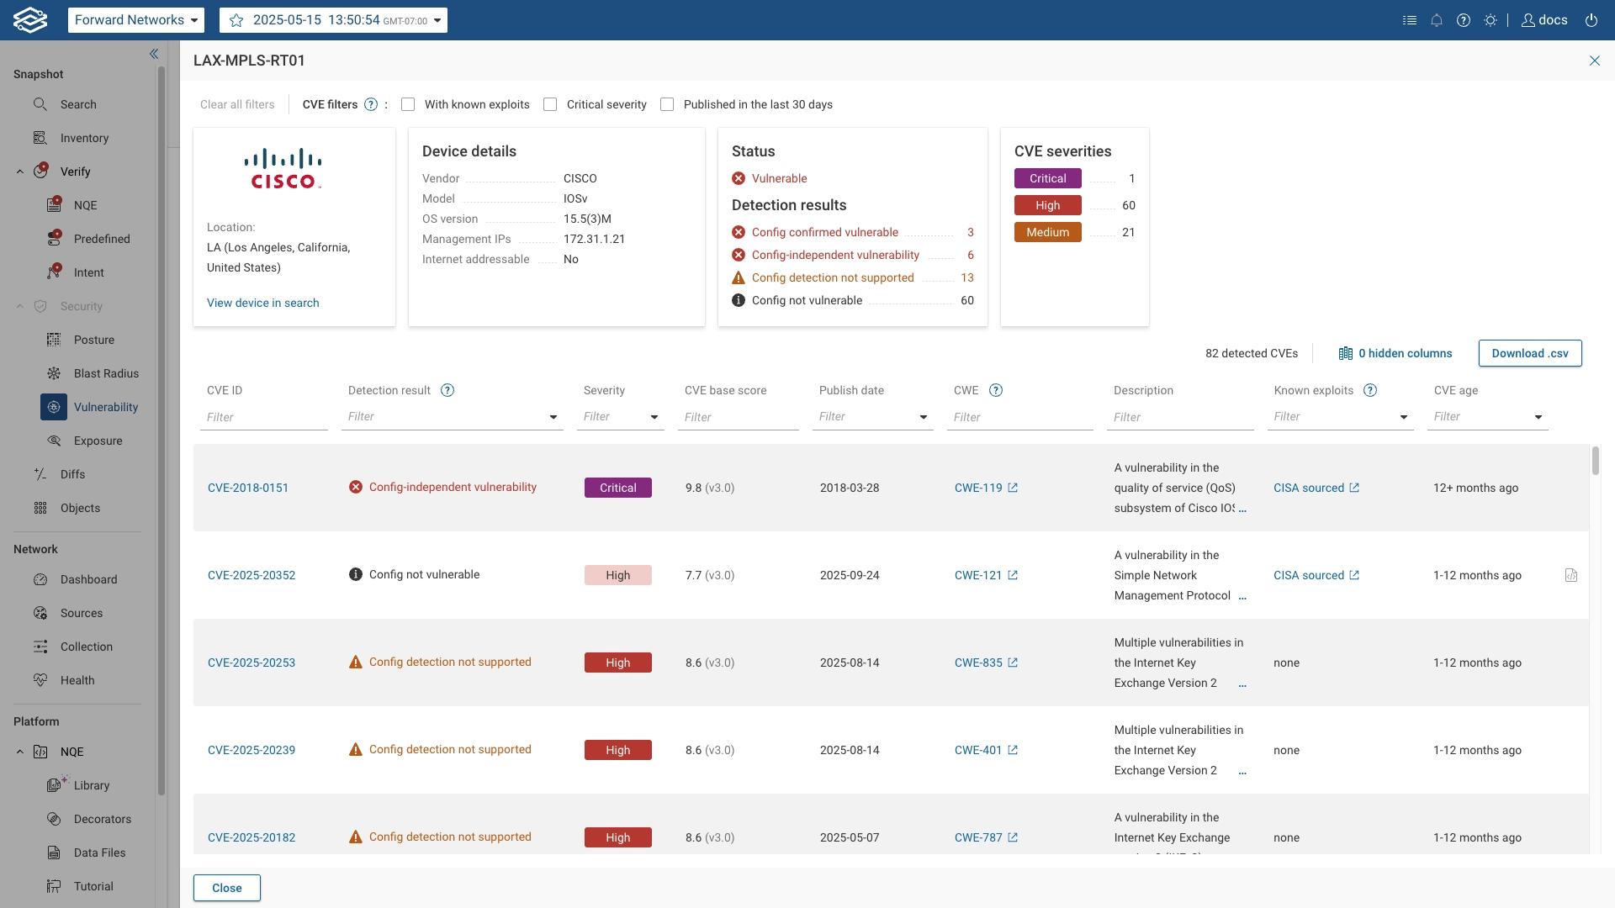Click document icon on CVE-2025-20352 row
Viewport: 1615px width, 908px height.
click(x=1570, y=575)
